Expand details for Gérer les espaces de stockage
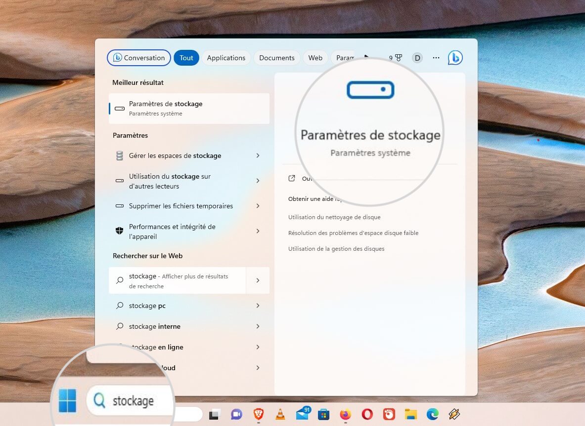This screenshot has height=426, width=585. pos(258,155)
